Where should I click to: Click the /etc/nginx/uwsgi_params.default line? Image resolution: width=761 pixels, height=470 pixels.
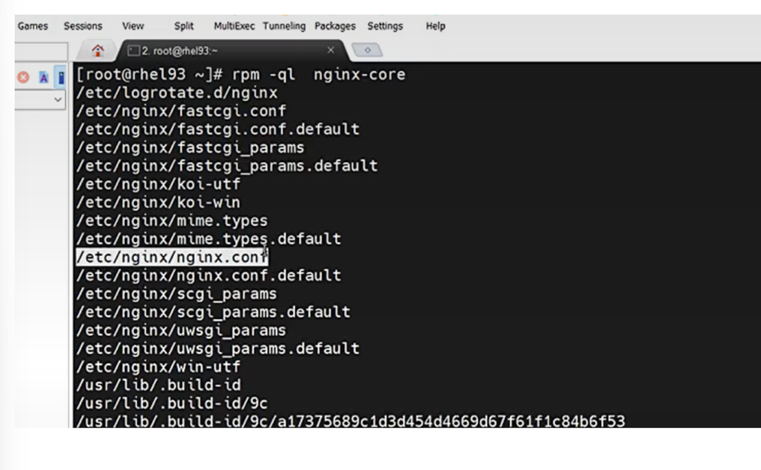click(218, 349)
